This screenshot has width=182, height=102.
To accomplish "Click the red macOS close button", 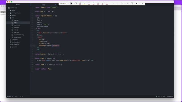I will click(8, 2).
